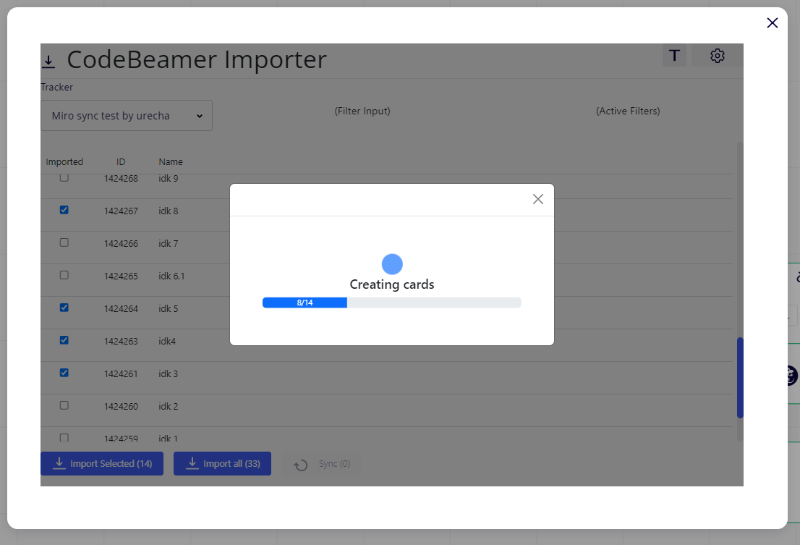Click Import all (33) button
This screenshot has height=545, width=800.
coord(222,463)
